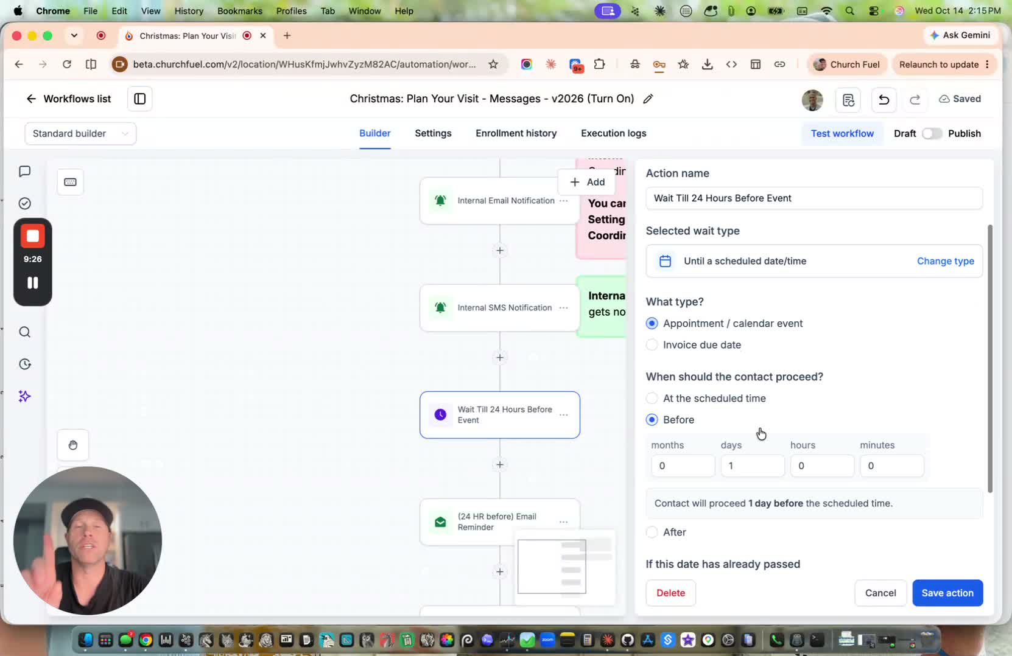Image resolution: width=1012 pixels, height=656 pixels.
Task: Toggle the Draft/Publish switch
Action: click(x=932, y=133)
